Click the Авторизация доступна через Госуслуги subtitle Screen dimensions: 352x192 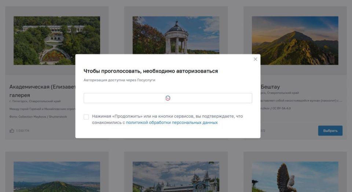tap(119, 80)
